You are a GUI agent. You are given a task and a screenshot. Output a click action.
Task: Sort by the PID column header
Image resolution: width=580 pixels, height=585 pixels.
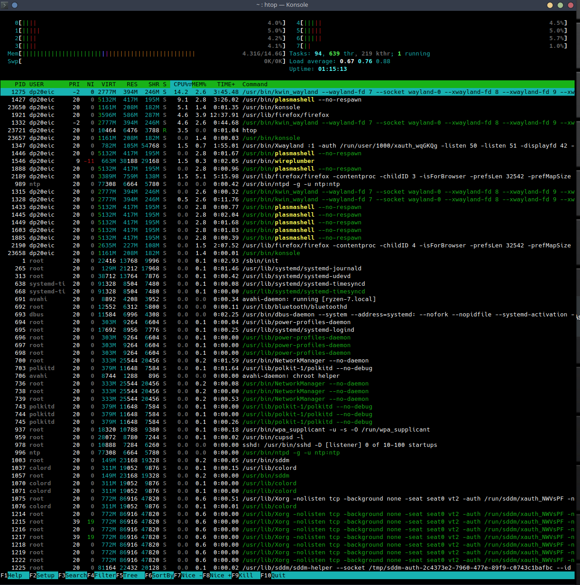[20, 84]
